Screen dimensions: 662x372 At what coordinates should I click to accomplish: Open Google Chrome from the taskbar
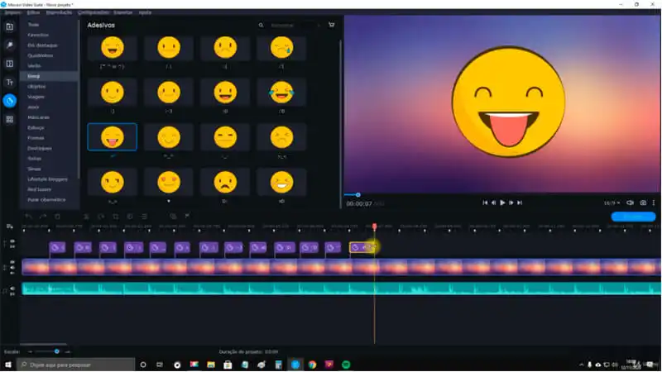tap(312, 365)
